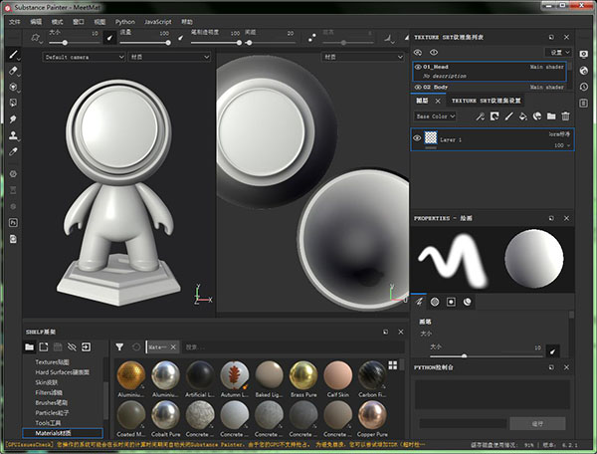Select the Material picker eyedropper
The image size is (597, 454).
pyautogui.click(x=13, y=151)
